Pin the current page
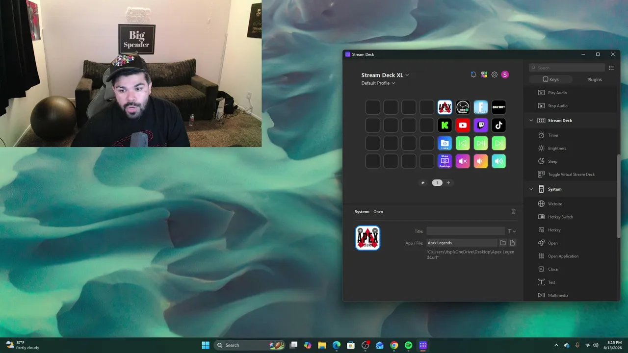Screen dimensions: 628x353 [x=423, y=183]
